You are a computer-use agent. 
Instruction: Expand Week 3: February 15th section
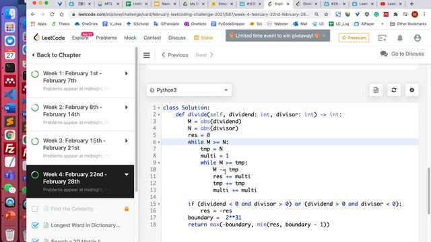click(127, 140)
